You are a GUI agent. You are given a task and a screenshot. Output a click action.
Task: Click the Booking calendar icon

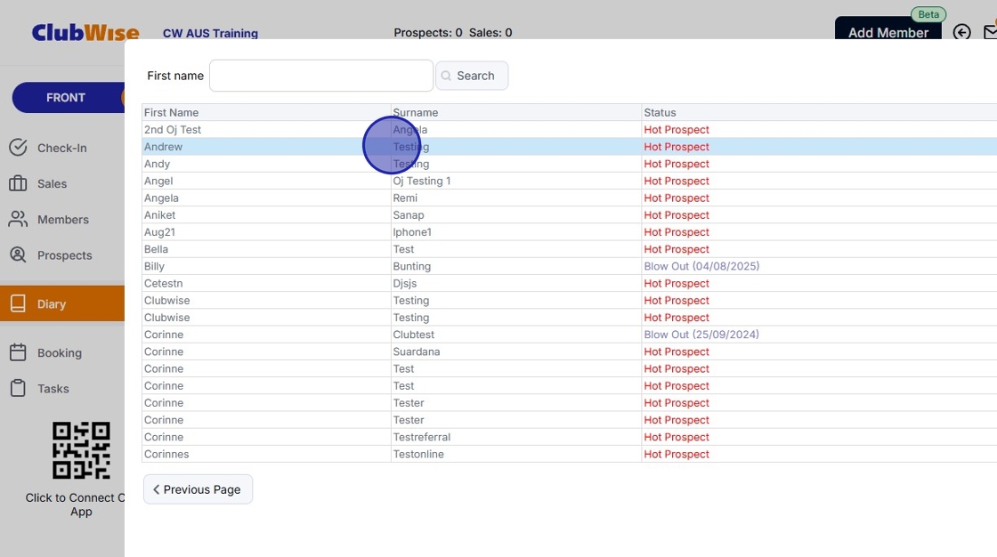click(18, 352)
